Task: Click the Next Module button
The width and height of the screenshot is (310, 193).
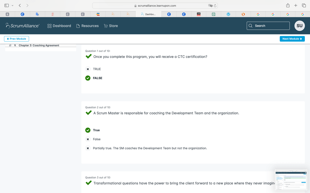Action: 292,39
